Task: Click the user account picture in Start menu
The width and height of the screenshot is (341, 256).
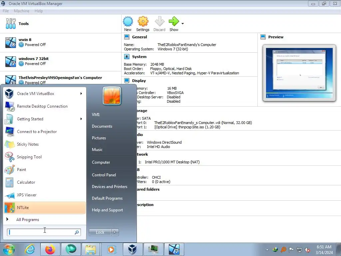Action: coord(112,96)
